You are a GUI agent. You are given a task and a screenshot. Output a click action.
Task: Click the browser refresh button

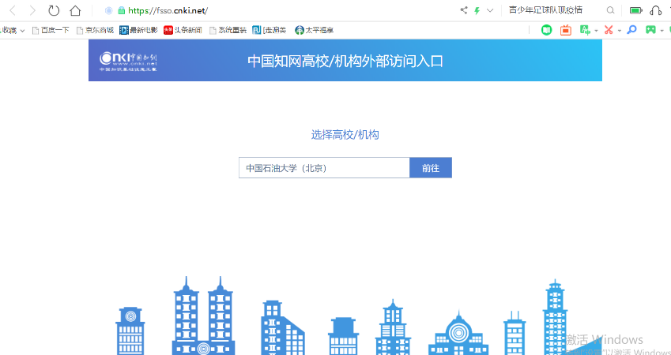[54, 10]
